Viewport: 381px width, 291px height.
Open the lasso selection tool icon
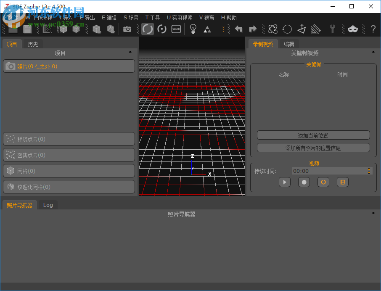pyautogui.click(x=273, y=29)
